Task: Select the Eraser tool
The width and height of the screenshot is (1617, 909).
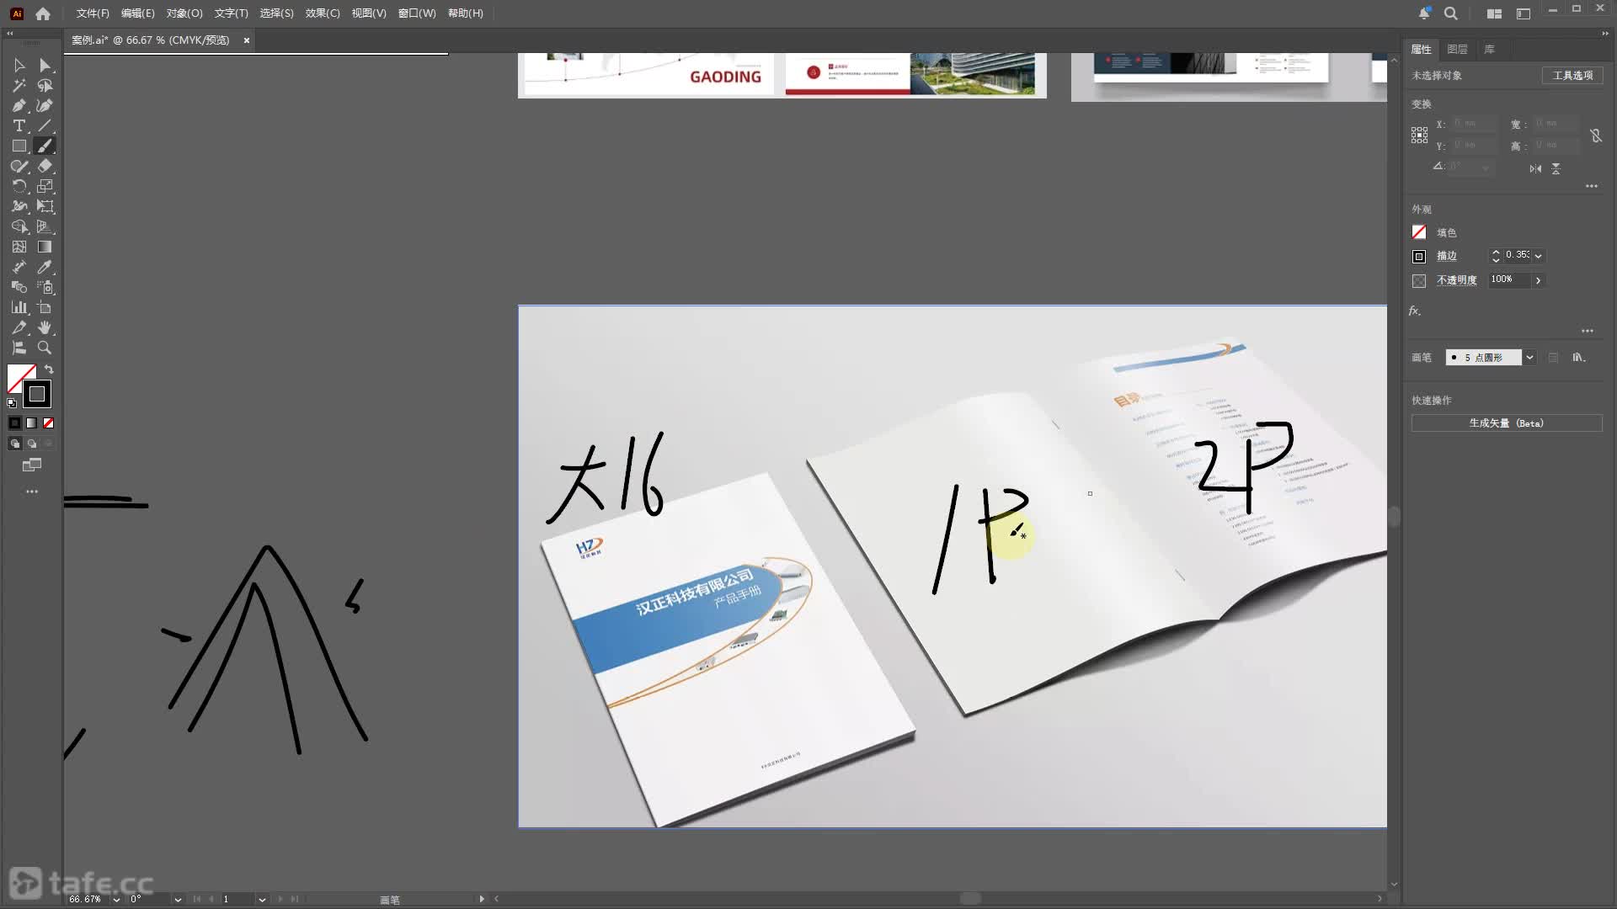Action: point(45,167)
